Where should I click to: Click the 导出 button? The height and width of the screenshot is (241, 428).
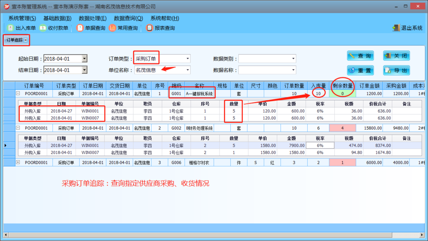[396, 71]
